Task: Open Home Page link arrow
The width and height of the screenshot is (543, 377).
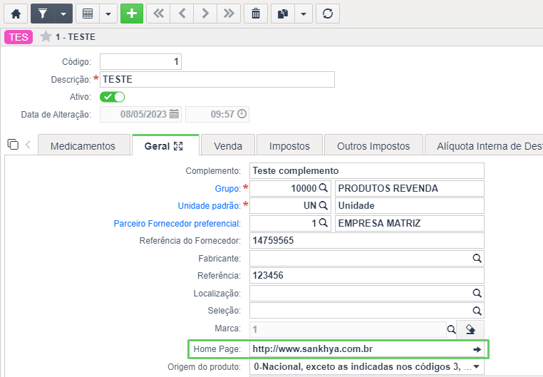Action: click(x=477, y=350)
